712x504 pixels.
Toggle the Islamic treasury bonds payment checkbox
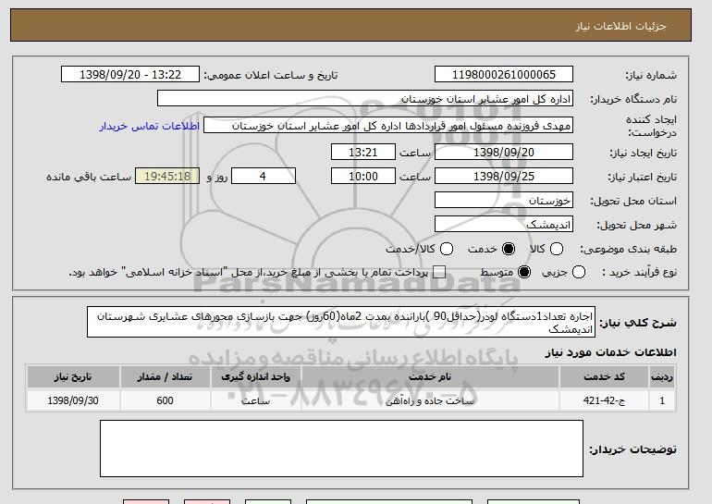tap(438, 272)
